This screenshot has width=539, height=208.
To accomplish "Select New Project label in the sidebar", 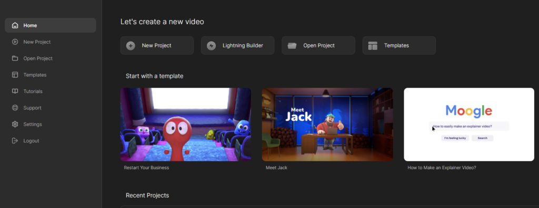I will click(x=37, y=42).
